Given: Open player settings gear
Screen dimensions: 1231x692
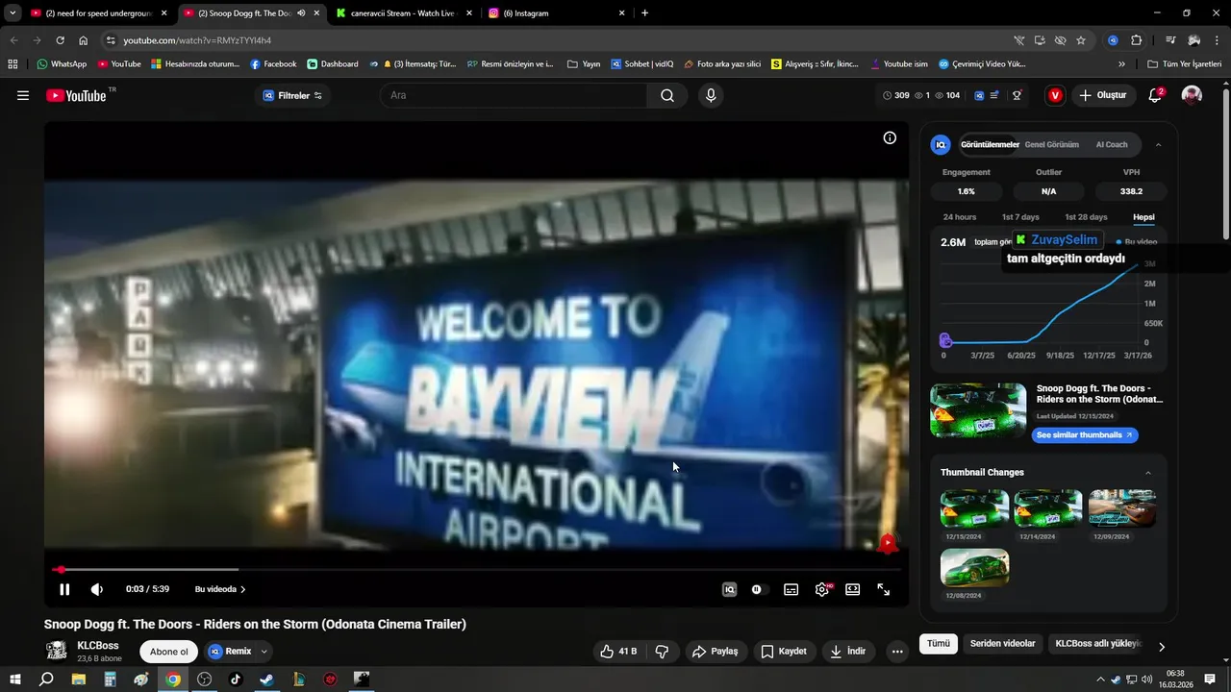Looking at the screenshot, I should pos(822,589).
